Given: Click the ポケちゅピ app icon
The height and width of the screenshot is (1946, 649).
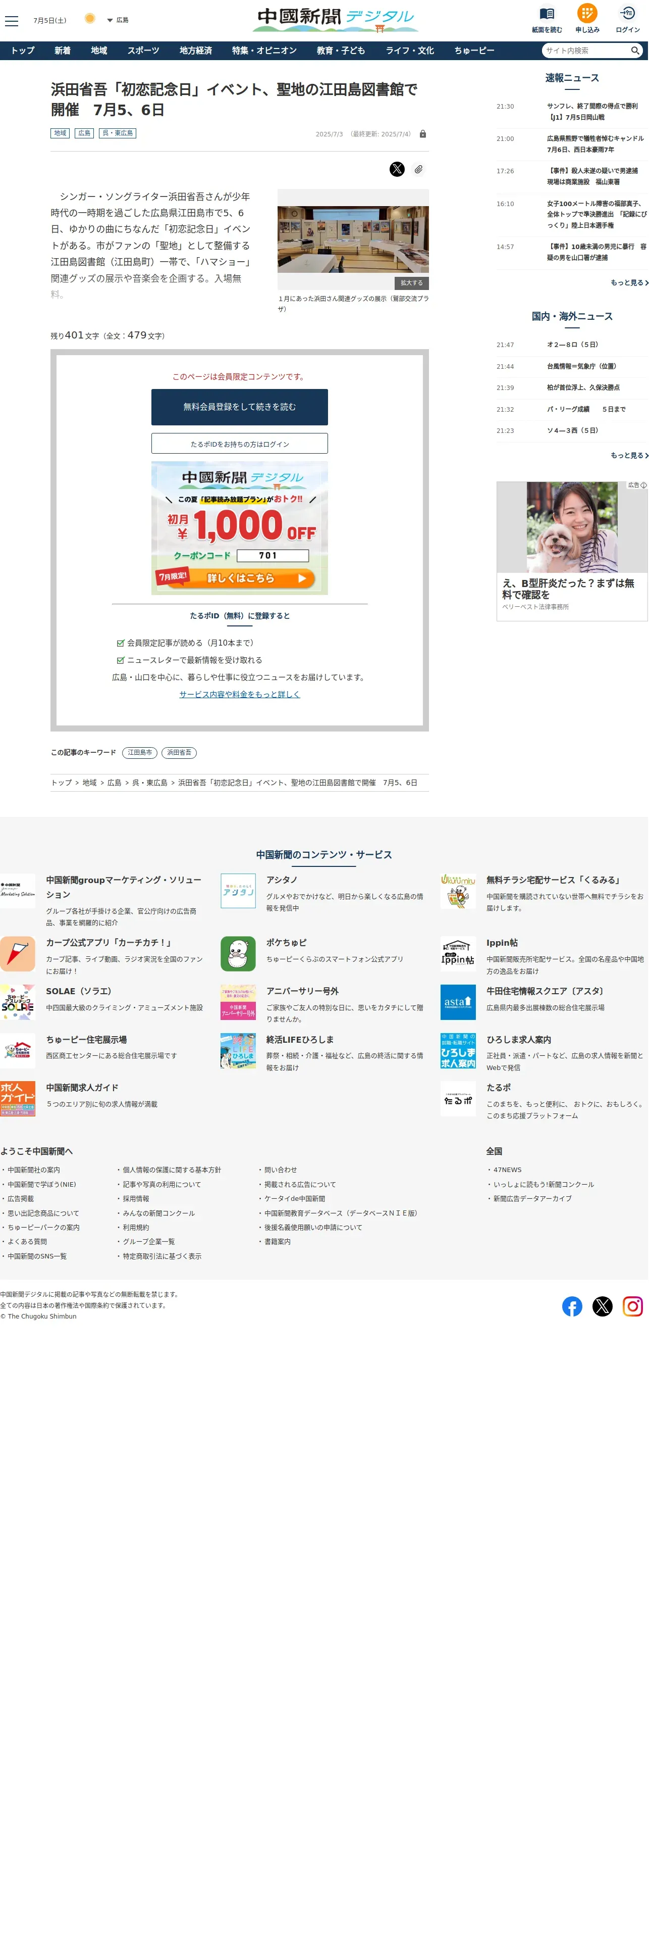Looking at the screenshot, I should [239, 954].
